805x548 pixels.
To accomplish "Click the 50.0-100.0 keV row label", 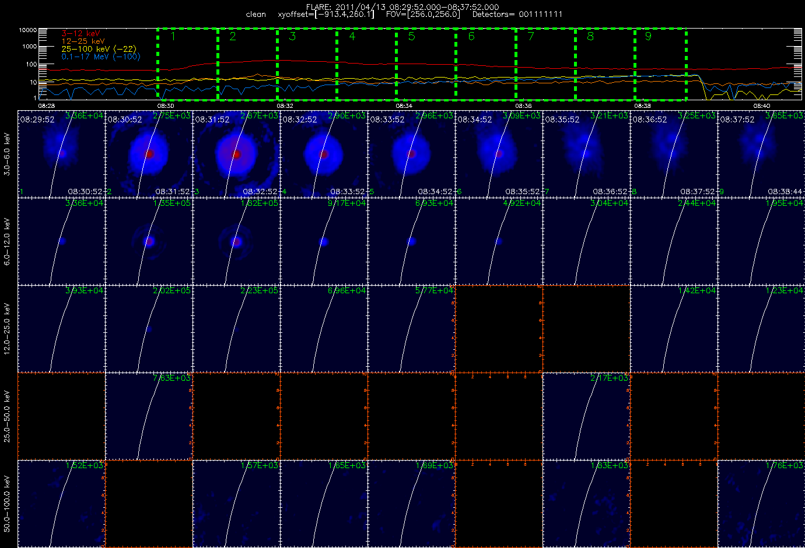I will pos(7,504).
